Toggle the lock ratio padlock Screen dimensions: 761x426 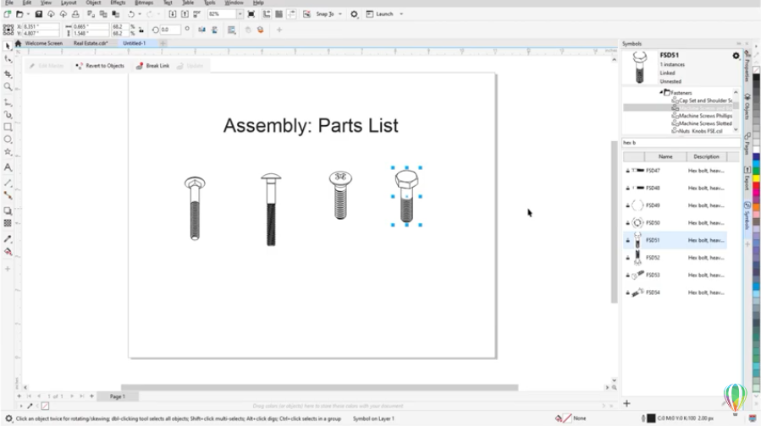pyautogui.click(x=141, y=30)
